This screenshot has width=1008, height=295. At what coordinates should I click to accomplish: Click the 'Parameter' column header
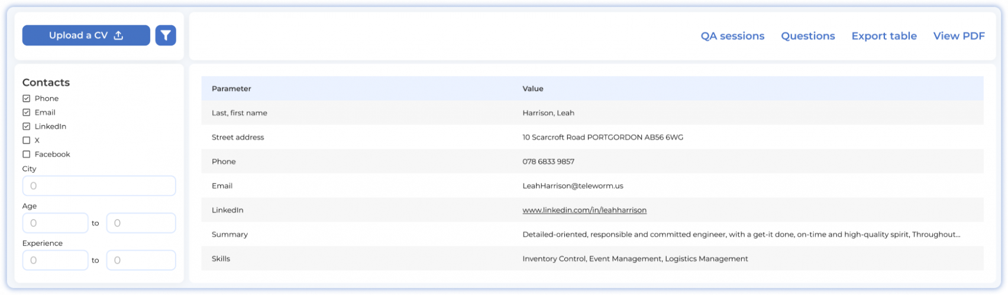(x=231, y=88)
